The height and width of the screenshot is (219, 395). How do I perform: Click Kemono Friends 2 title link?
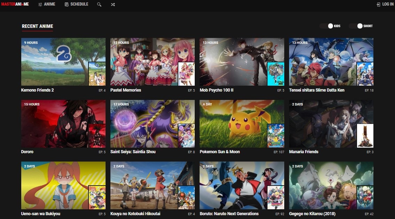(37, 90)
